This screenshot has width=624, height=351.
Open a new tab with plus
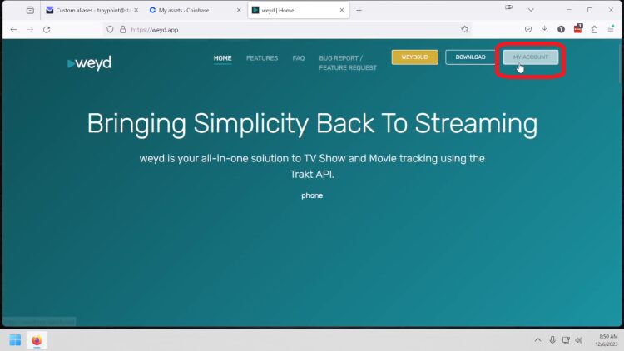click(359, 10)
